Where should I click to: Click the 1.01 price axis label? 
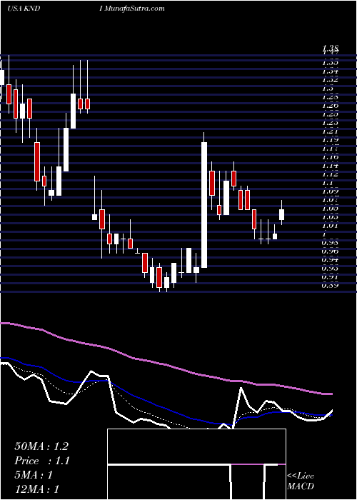330,226
